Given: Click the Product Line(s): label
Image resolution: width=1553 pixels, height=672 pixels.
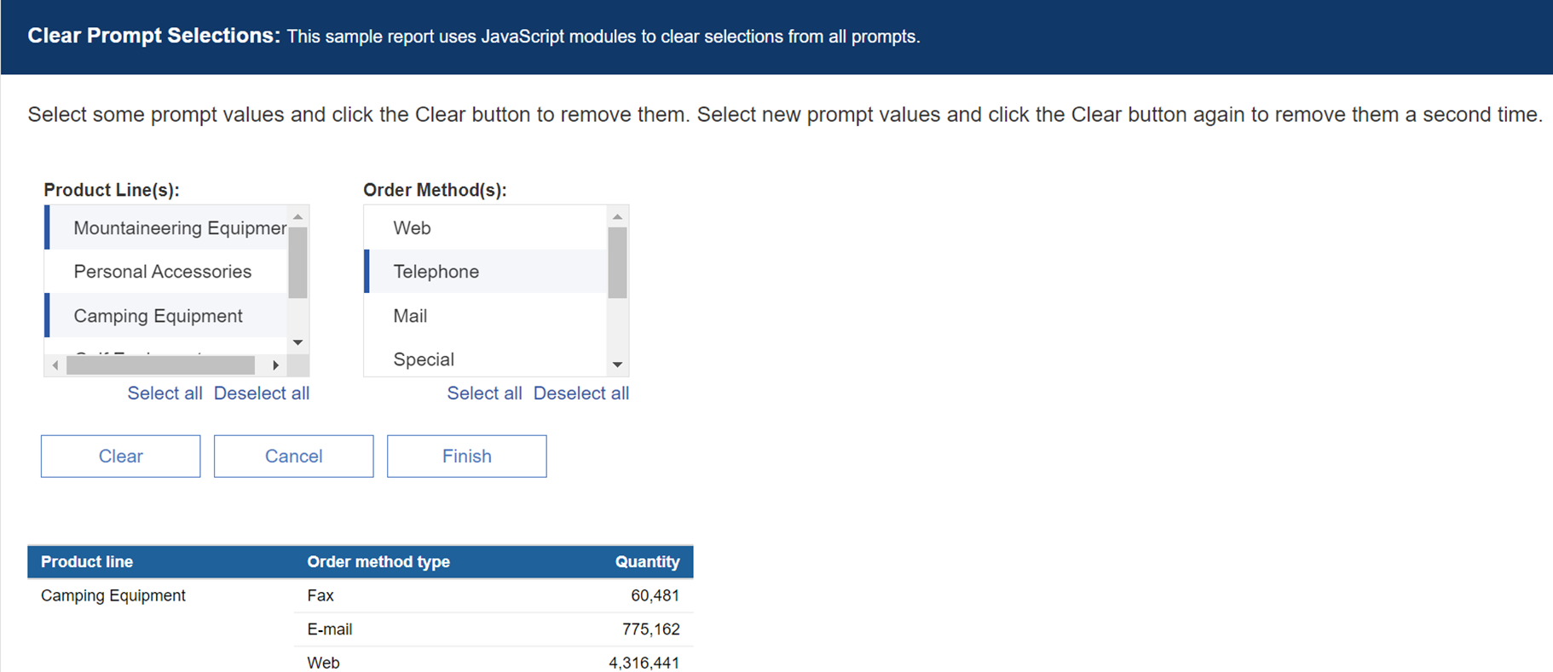Looking at the screenshot, I should 112,190.
